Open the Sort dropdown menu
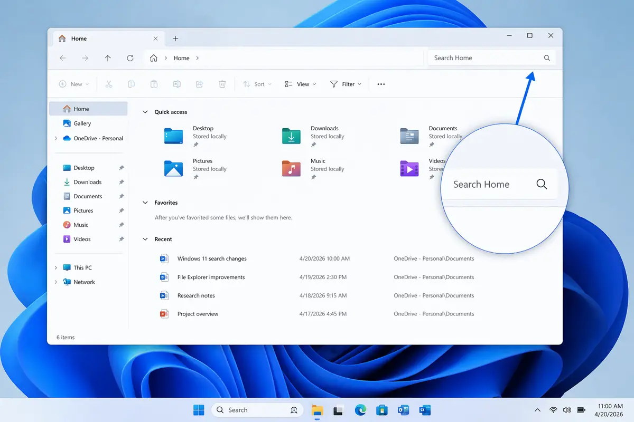The height and width of the screenshot is (422, 634). pyautogui.click(x=257, y=84)
